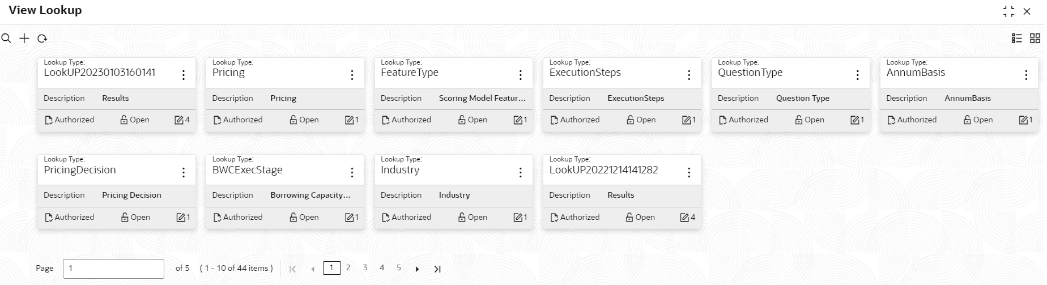
Task: Open three-dot menu on ExecutionSteps card
Action: (689, 75)
